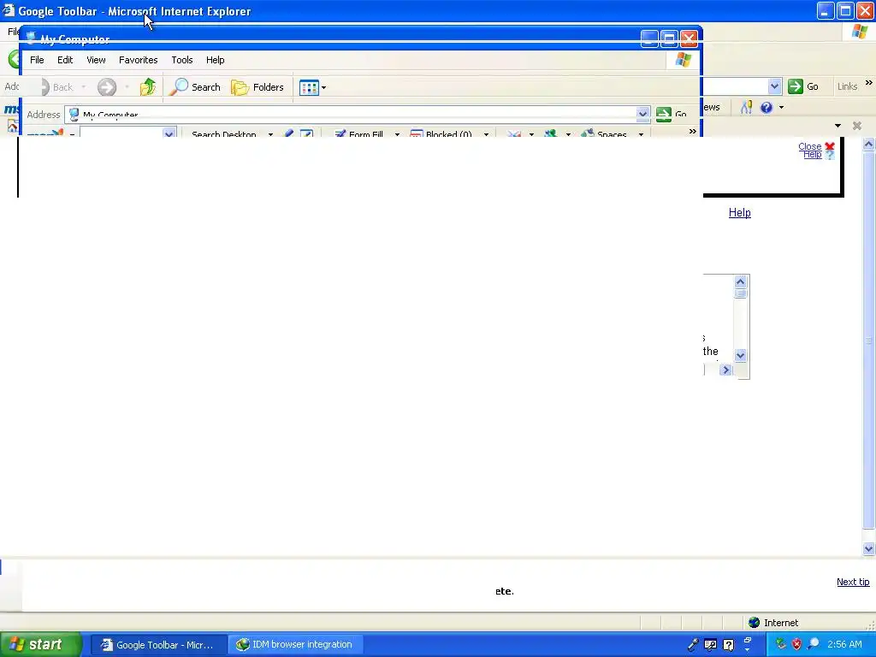This screenshot has height=657, width=876.
Task: Click the microphone icon in language bar
Action: coord(693,645)
